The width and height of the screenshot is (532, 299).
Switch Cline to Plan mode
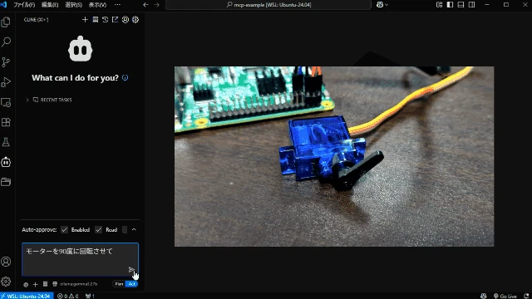119,284
